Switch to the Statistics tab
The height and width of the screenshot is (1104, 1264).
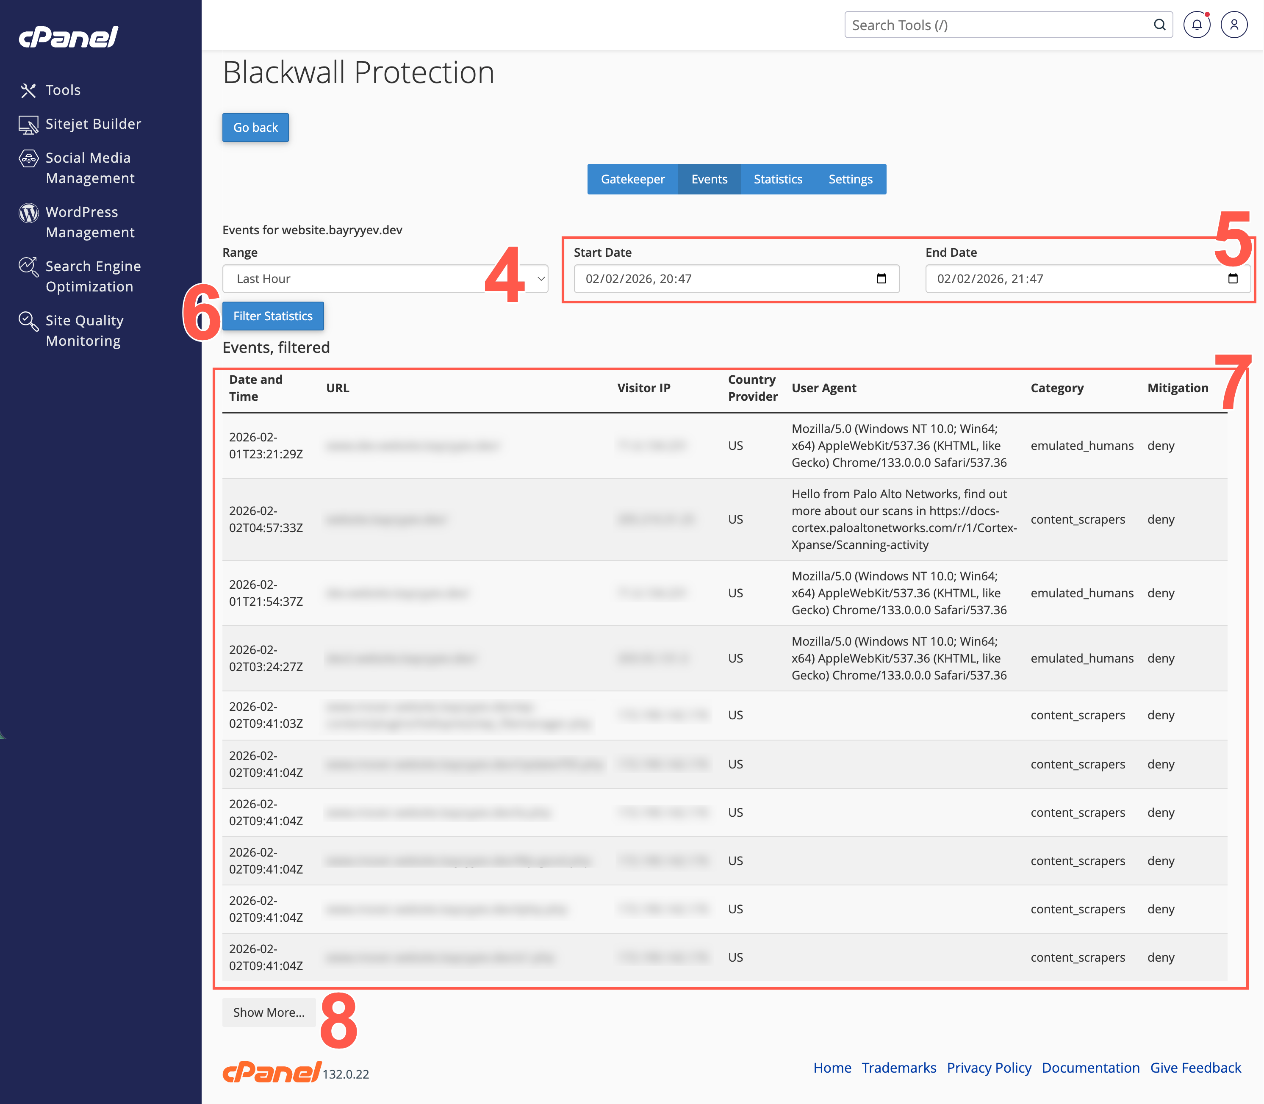(x=778, y=179)
